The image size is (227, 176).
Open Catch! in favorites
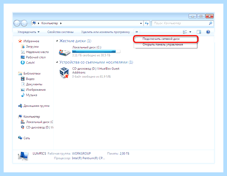point(30,63)
